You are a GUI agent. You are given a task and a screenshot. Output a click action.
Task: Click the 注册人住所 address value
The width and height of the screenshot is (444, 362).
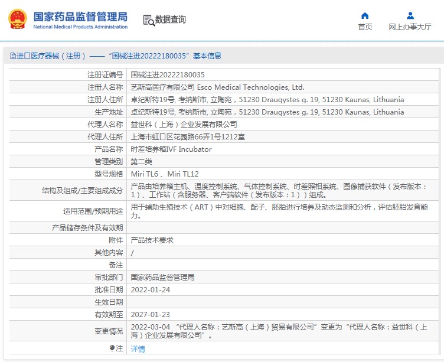pyautogui.click(x=267, y=100)
